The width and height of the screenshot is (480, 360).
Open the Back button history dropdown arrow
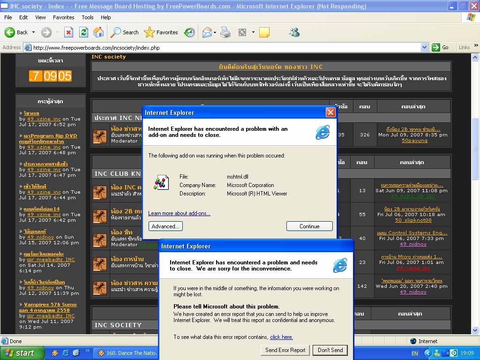coord(33,32)
